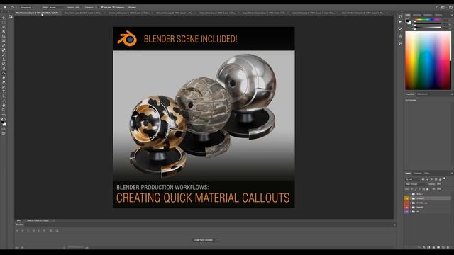The height and width of the screenshot is (255, 454).
Task: Select the Hand tool
Action: [x=4, y=106]
